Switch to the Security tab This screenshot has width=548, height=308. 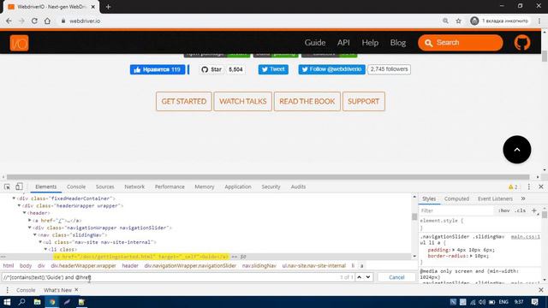(x=271, y=187)
